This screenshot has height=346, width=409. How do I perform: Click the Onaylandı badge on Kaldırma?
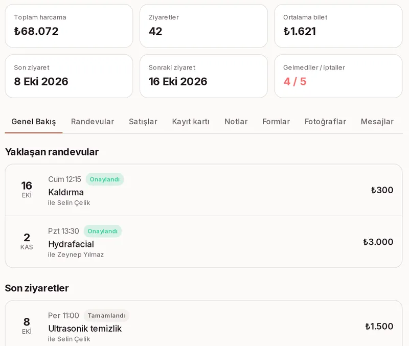[x=105, y=179]
